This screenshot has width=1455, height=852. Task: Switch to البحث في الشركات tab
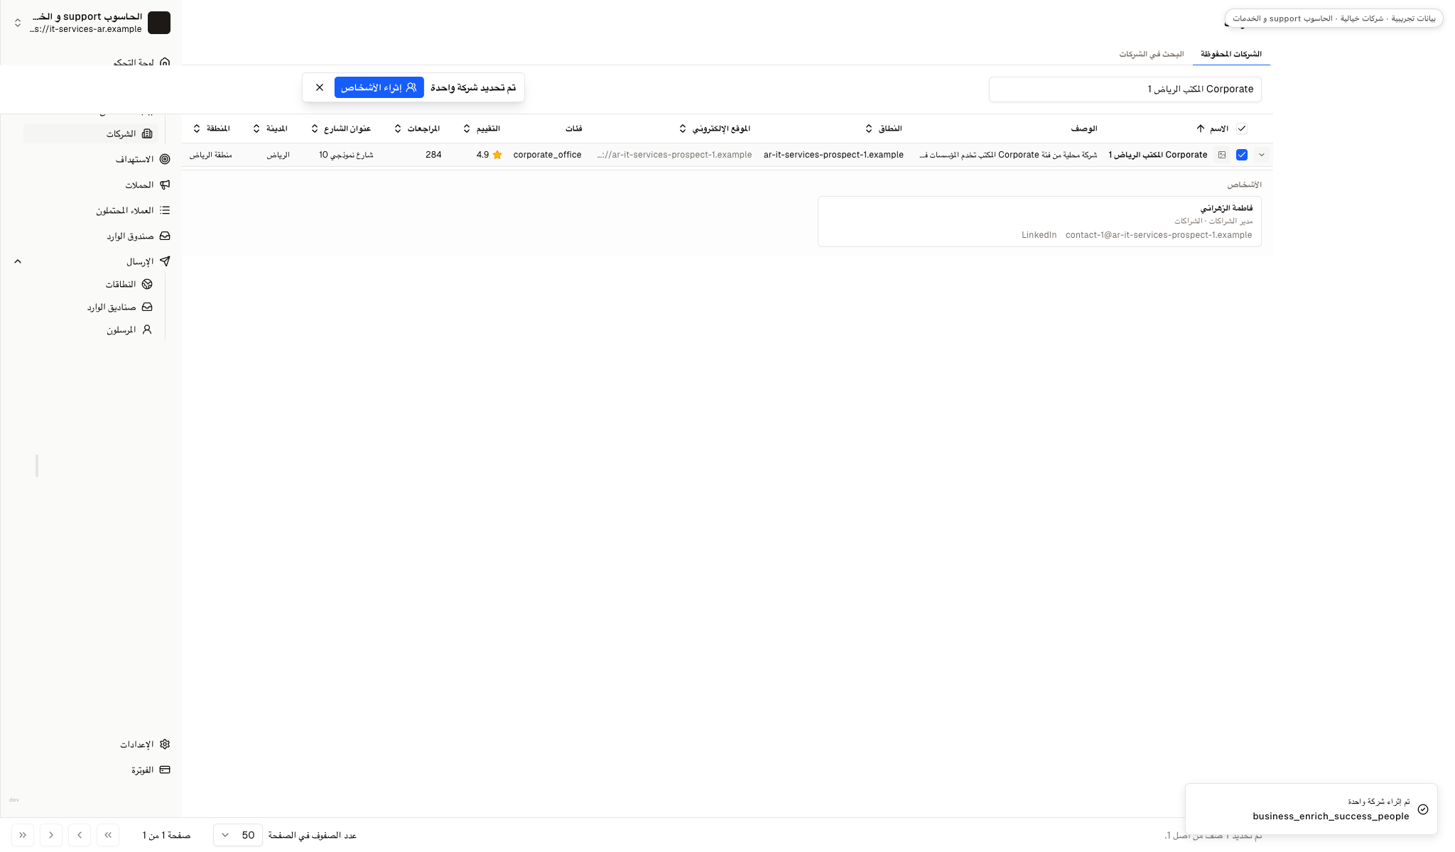coord(1151,54)
